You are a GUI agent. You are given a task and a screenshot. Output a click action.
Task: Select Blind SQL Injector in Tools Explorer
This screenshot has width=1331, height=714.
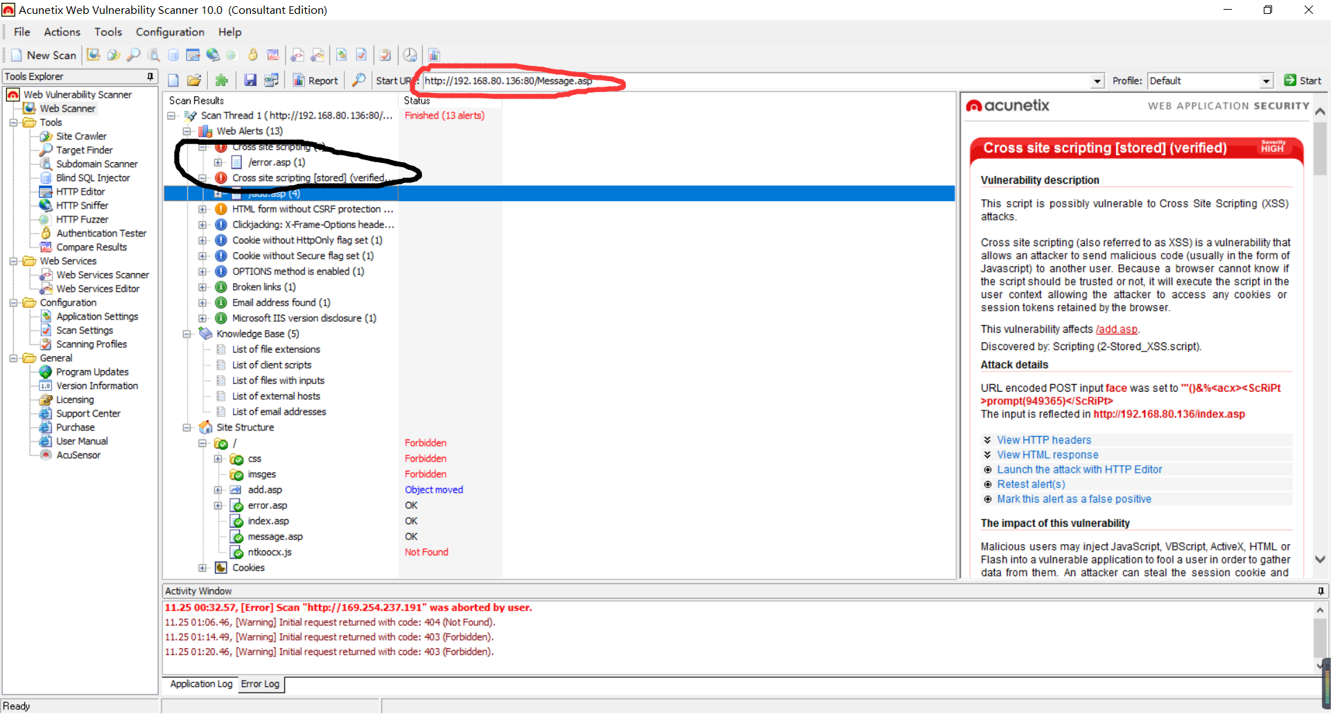[x=93, y=178]
